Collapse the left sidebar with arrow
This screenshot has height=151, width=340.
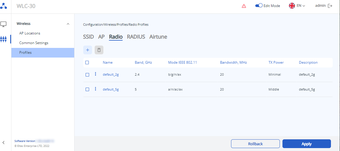[4, 143]
